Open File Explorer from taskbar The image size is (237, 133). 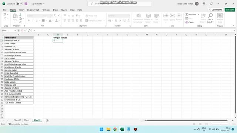pyautogui.click(x=109, y=129)
